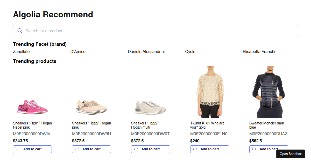Click the cart icon on Hogan Rebel pink button

(17, 149)
